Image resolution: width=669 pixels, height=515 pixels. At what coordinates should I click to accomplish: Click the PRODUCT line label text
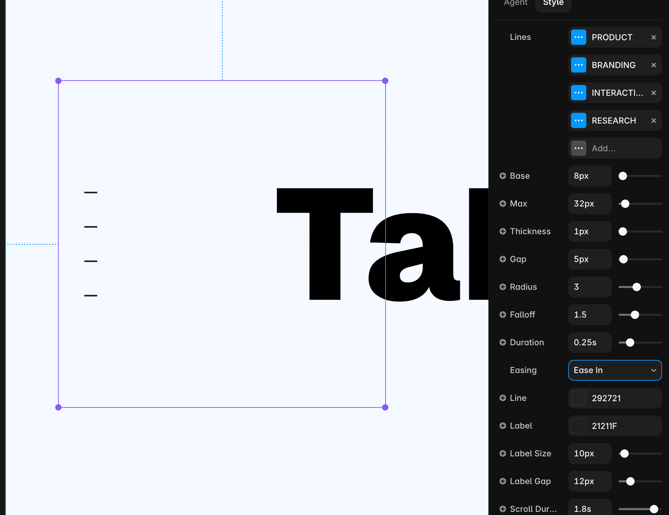point(612,37)
